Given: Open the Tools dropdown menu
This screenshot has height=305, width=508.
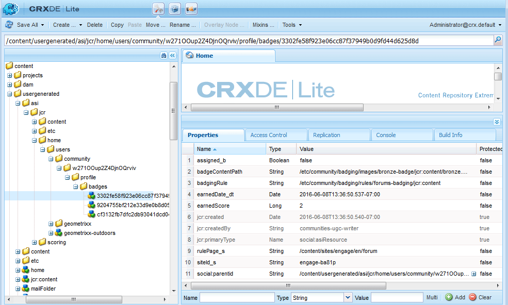Looking at the screenshot, I should point(292,25).
